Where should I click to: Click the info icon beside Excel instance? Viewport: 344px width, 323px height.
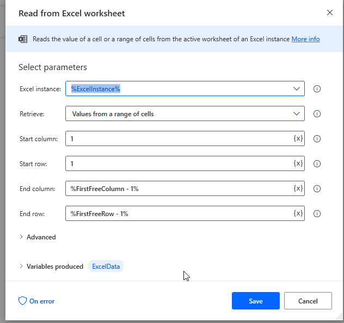317,89
